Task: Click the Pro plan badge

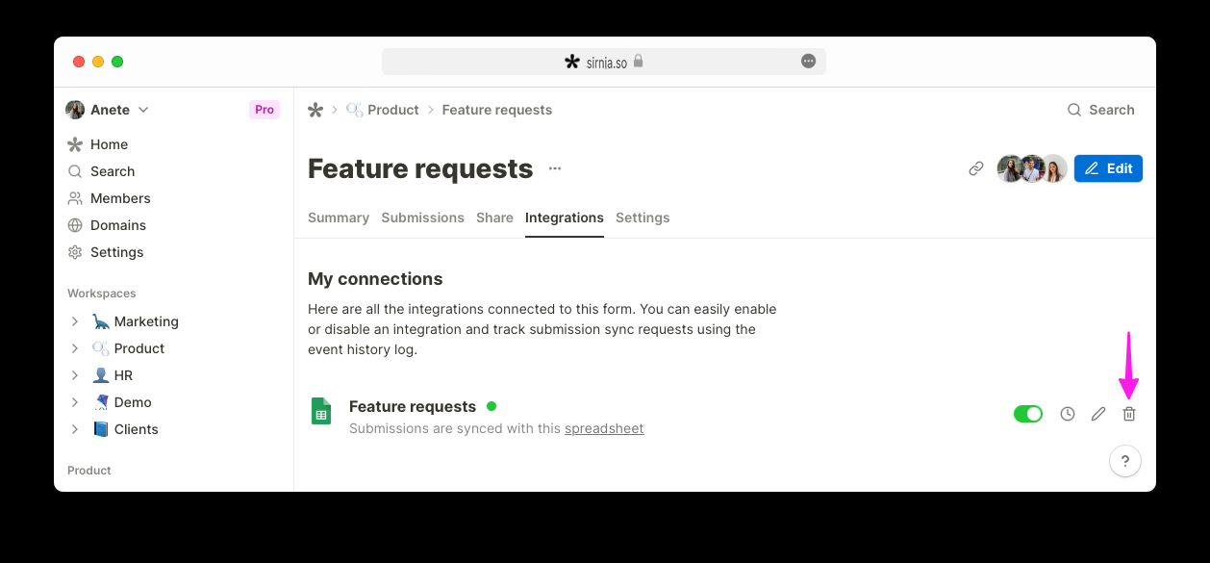Action: [x=265, y=110]
